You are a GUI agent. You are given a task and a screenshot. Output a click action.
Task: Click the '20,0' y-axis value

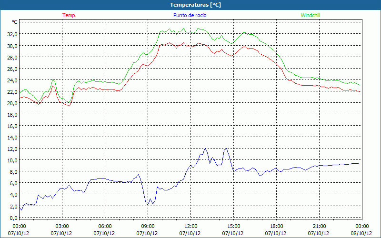click(x=12, y=103)
